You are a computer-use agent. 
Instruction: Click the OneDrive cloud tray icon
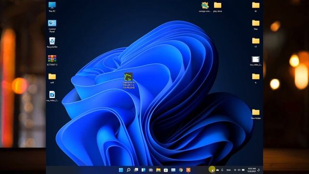(218, 170)
